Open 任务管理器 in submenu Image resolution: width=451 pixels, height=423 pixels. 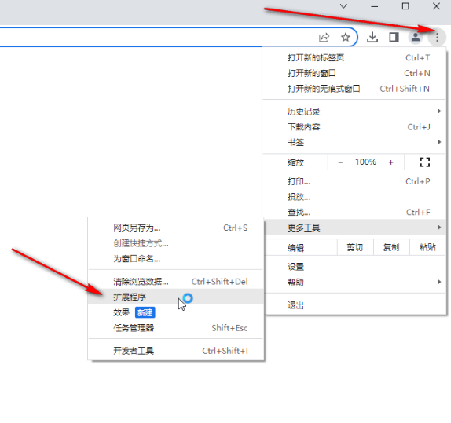[176, 328]
